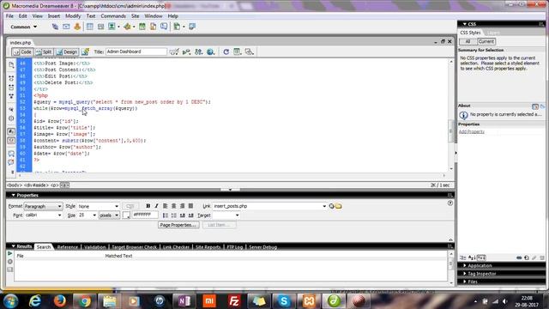Click the Justify icon in Properties
The image size is (549, 309).
[x=190, y=206]
